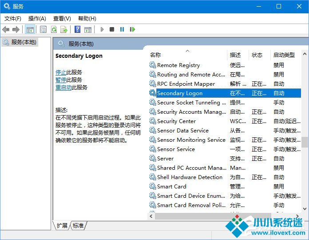
Task: Open the 查看(V) menu
Action: (62, 19)
